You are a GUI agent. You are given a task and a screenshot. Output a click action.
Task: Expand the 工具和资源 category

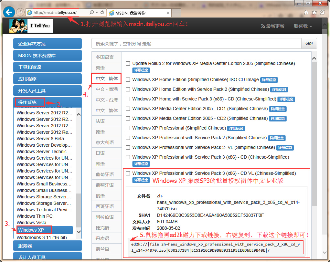pos(48,67)
